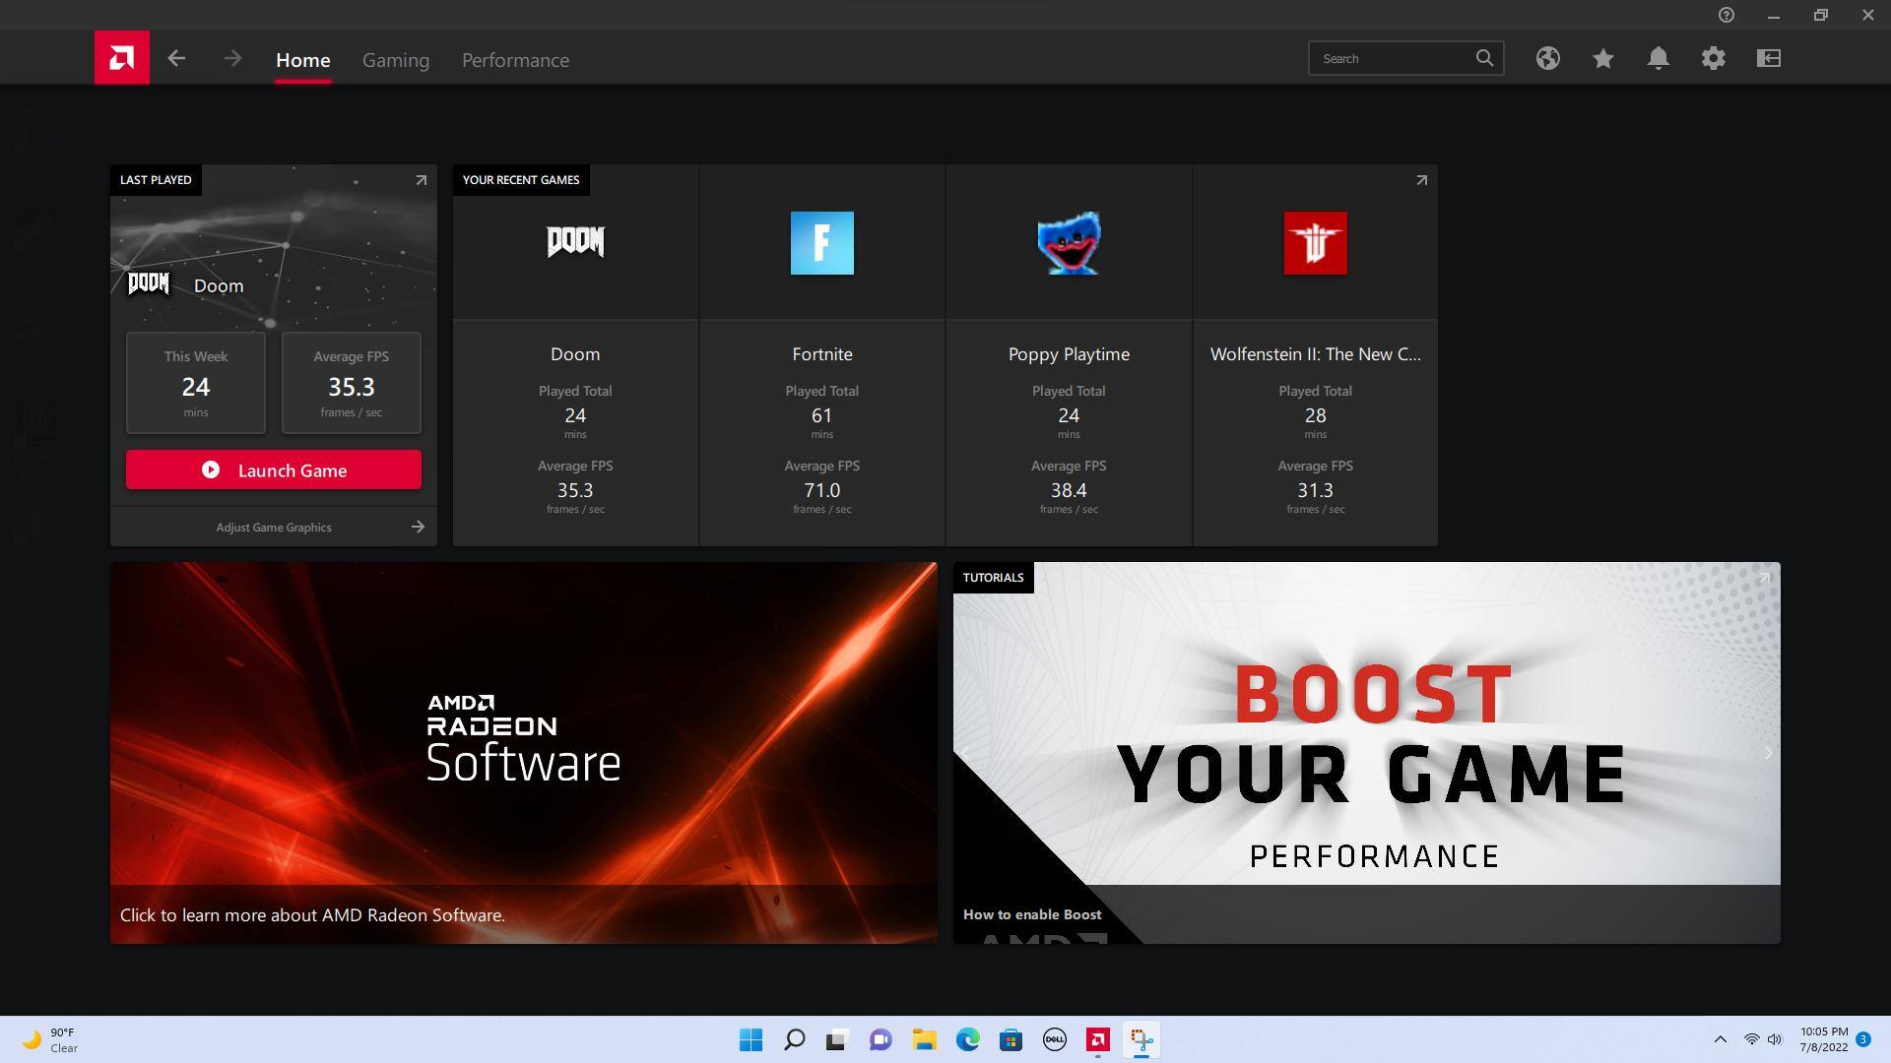The height and width of the screenshot is (1063, 1891).
Task: Click the AMD logo icon
Action: pyautogui.click(x=122, y=58)
